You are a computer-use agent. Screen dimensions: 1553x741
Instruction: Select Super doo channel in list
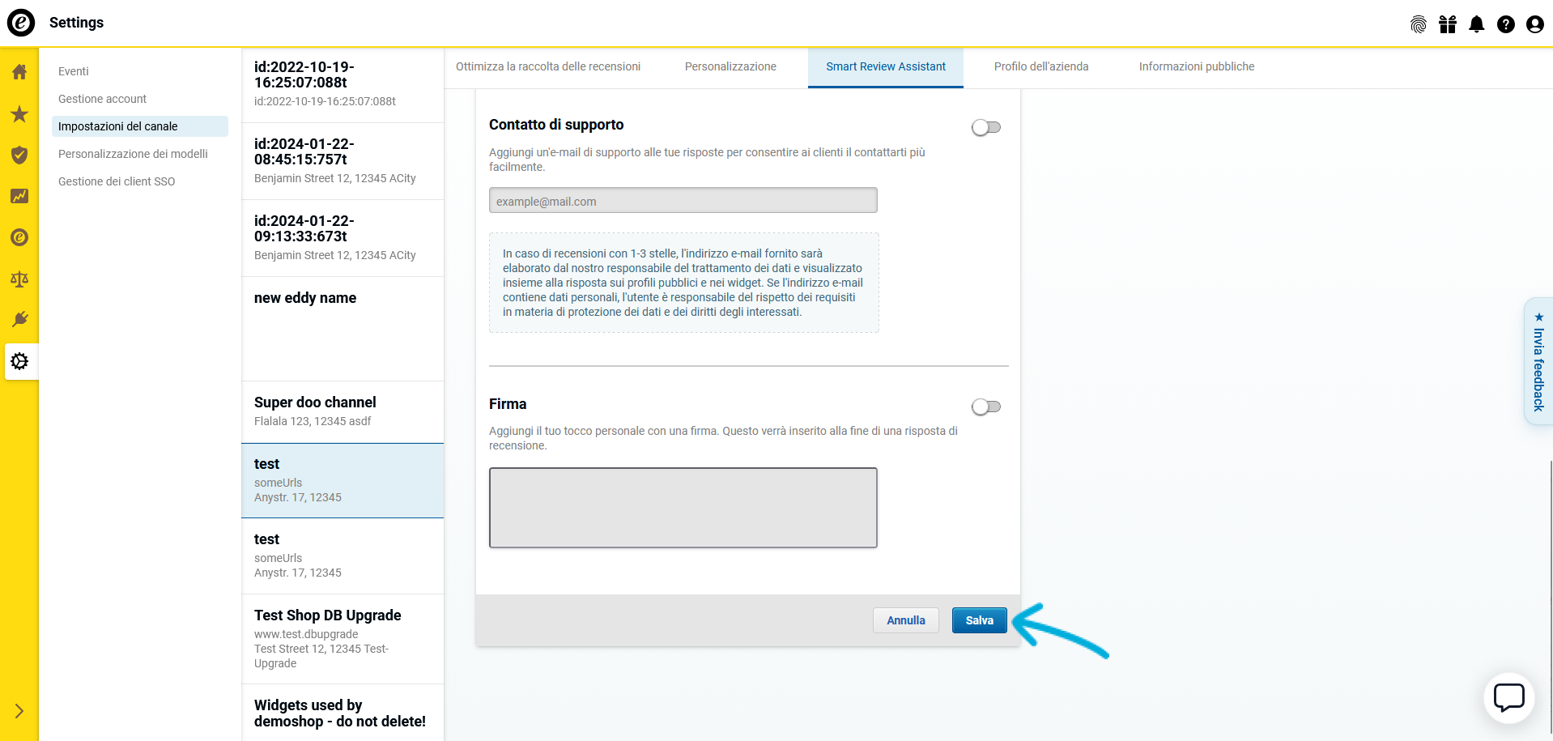click(x=343, y=411)
